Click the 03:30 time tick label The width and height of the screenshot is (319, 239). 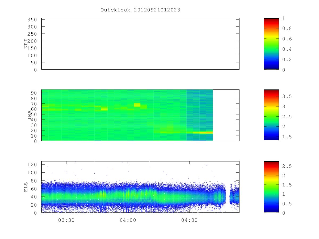66,220
